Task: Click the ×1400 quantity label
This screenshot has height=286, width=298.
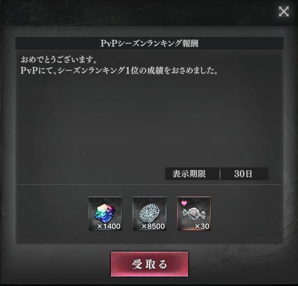Action: coord(109,226)
